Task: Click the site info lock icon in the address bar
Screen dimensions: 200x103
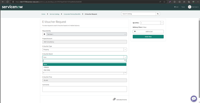Action: [13, 2]
